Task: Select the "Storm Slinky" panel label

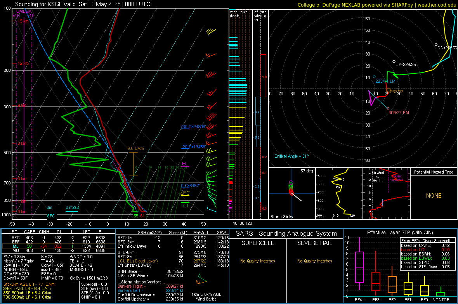Action: [281, 217]
